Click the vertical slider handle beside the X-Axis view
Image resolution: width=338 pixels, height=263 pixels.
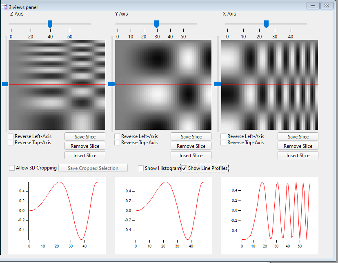point(218,84)
